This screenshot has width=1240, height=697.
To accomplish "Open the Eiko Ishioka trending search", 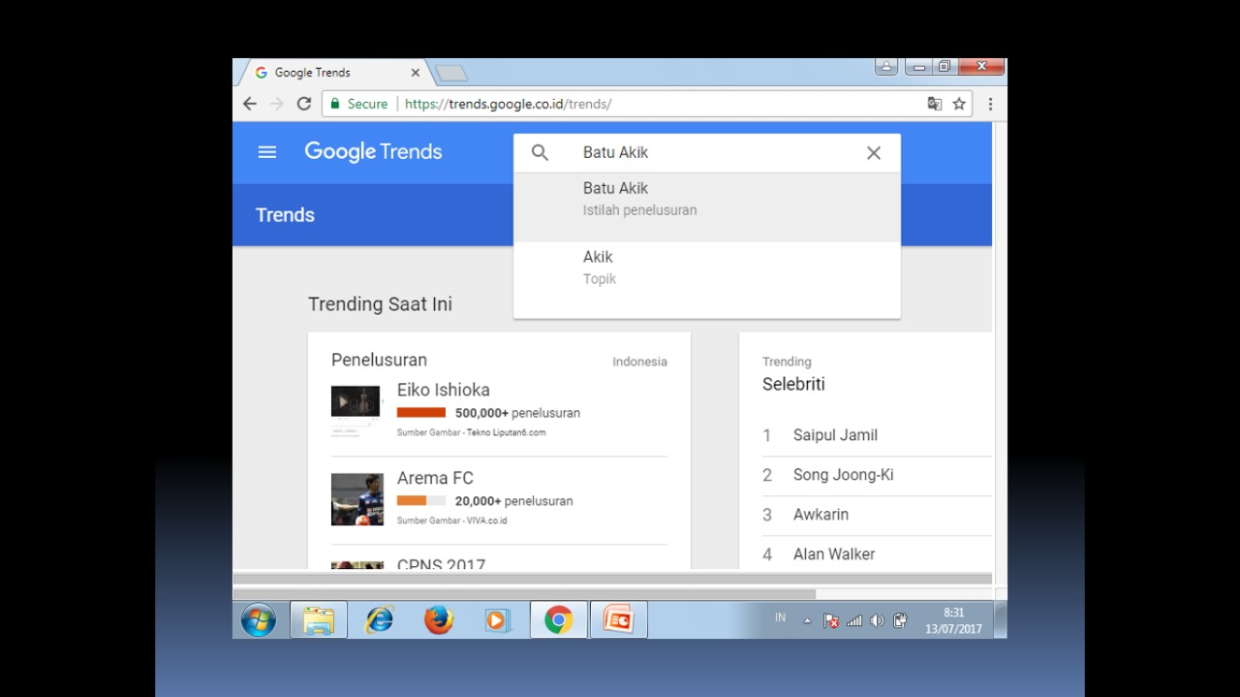I will 444,390.
